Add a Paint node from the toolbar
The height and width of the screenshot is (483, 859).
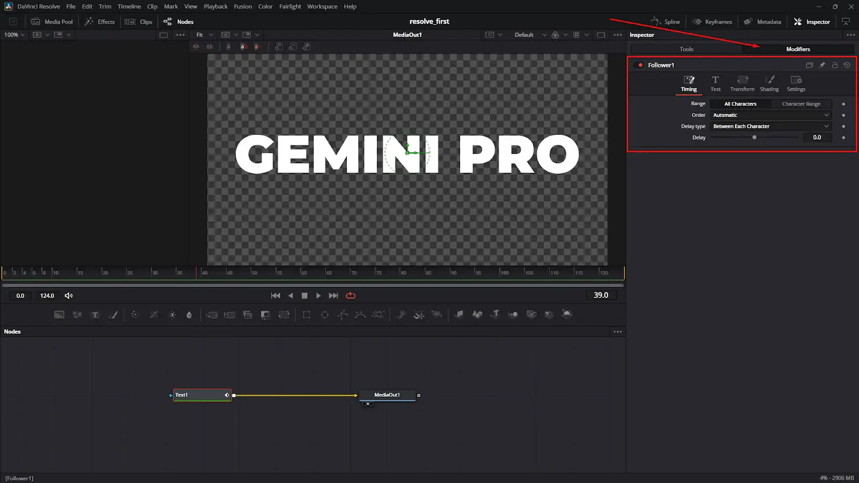(113, 315)
